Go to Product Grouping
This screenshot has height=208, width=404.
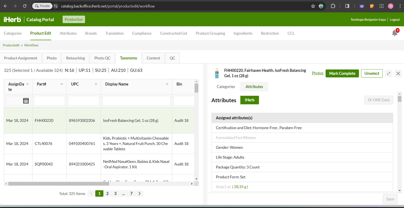tap(211, 33)
